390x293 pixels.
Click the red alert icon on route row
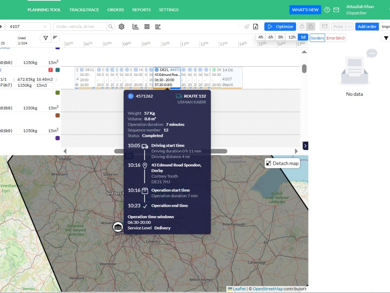tap(50, 70)
